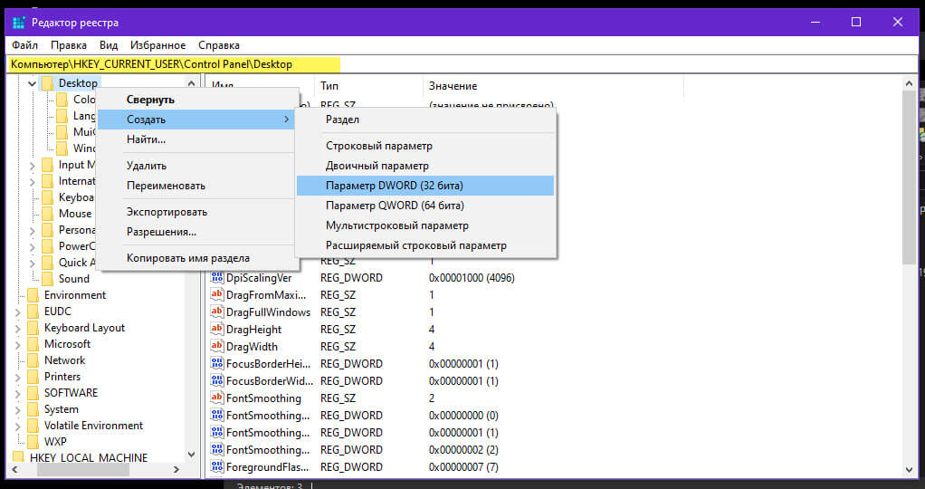This screenshot has height=489, width=925.
Task: Click the EUDC folder icon
Action: point(33,312)
